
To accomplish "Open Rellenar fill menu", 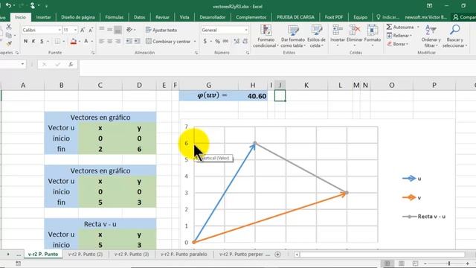I will (399, 36).
